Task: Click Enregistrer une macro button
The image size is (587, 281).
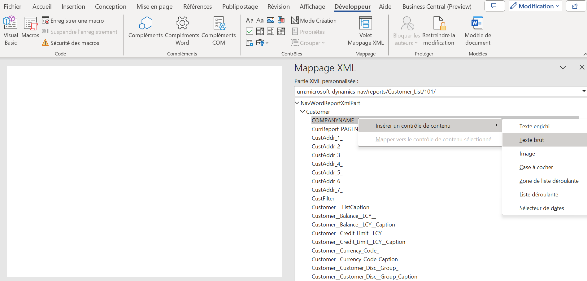Action: 73,20
